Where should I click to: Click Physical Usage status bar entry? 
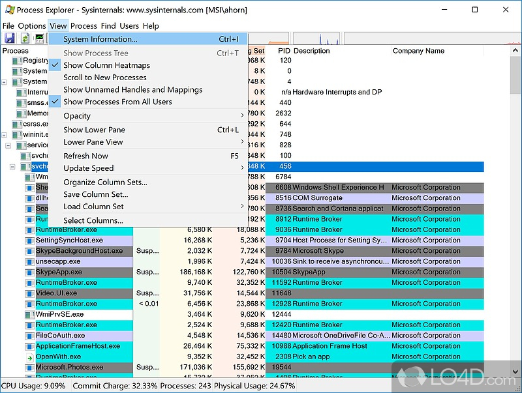254,386
